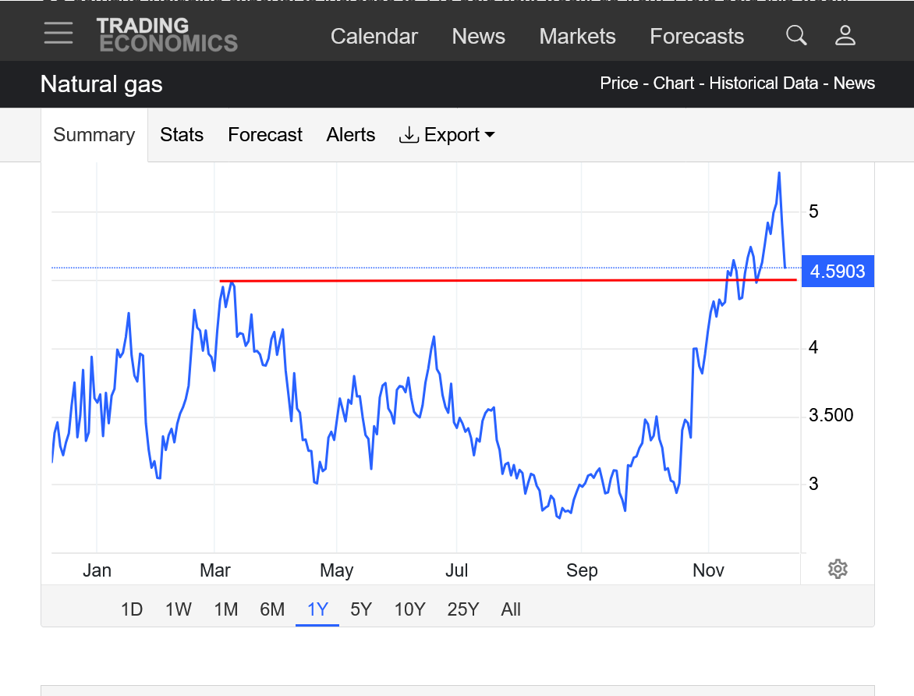Click the 4.5903 current price label
Screen dimensions: 914x696
click(x=838, y=272)
